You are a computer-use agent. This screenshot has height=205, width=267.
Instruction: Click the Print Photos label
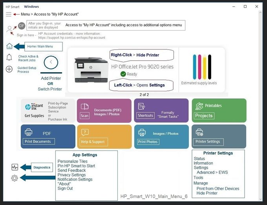(148, 142)
